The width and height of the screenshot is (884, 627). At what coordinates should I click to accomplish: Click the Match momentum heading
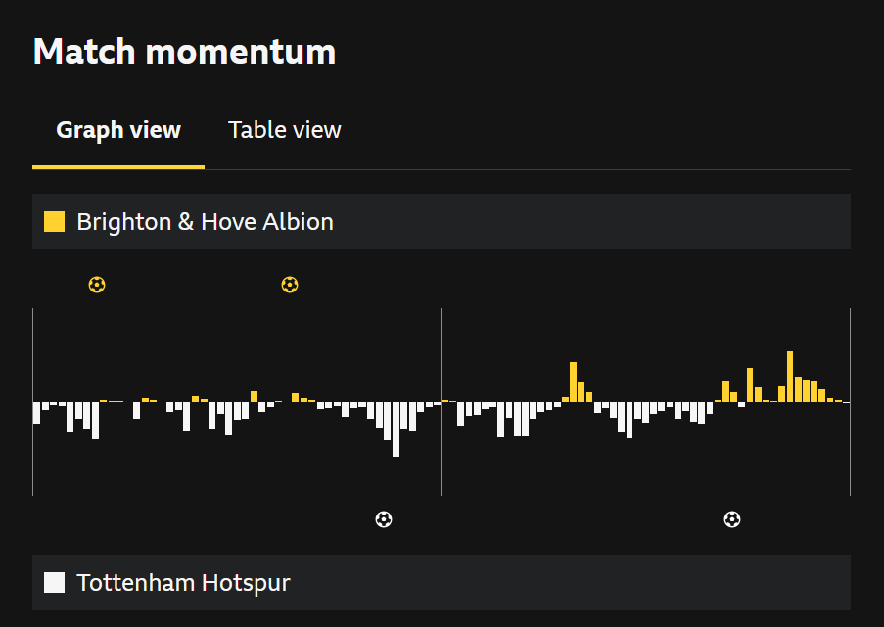click(184, 51)
